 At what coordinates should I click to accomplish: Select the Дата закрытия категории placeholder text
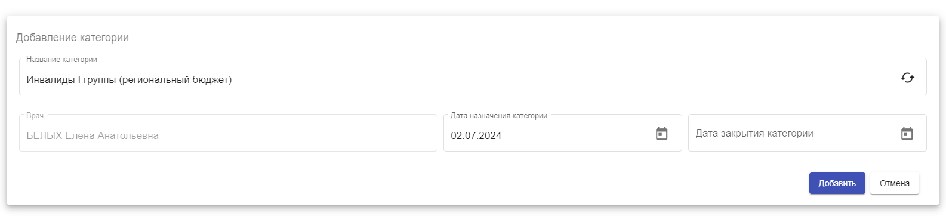click(x=754, y=134)
